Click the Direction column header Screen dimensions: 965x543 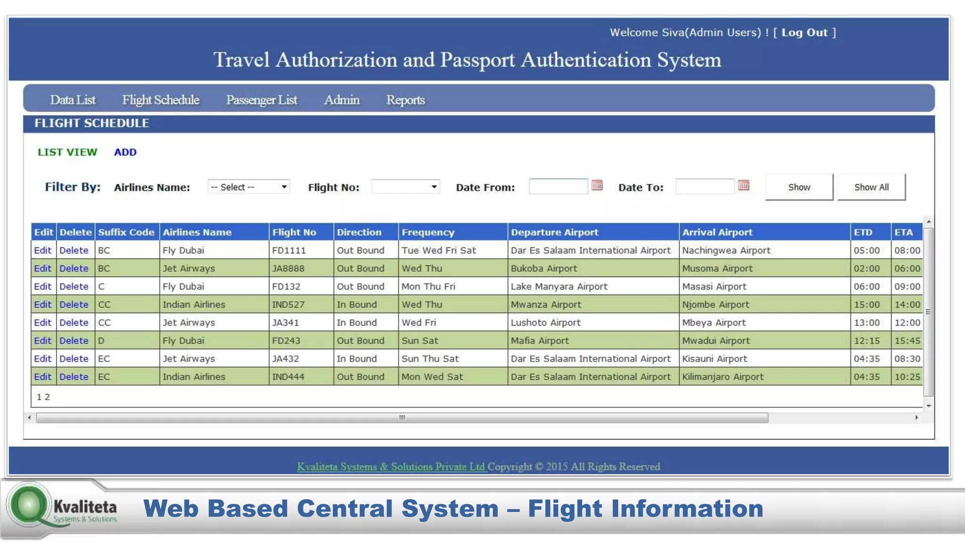(366, 232)
